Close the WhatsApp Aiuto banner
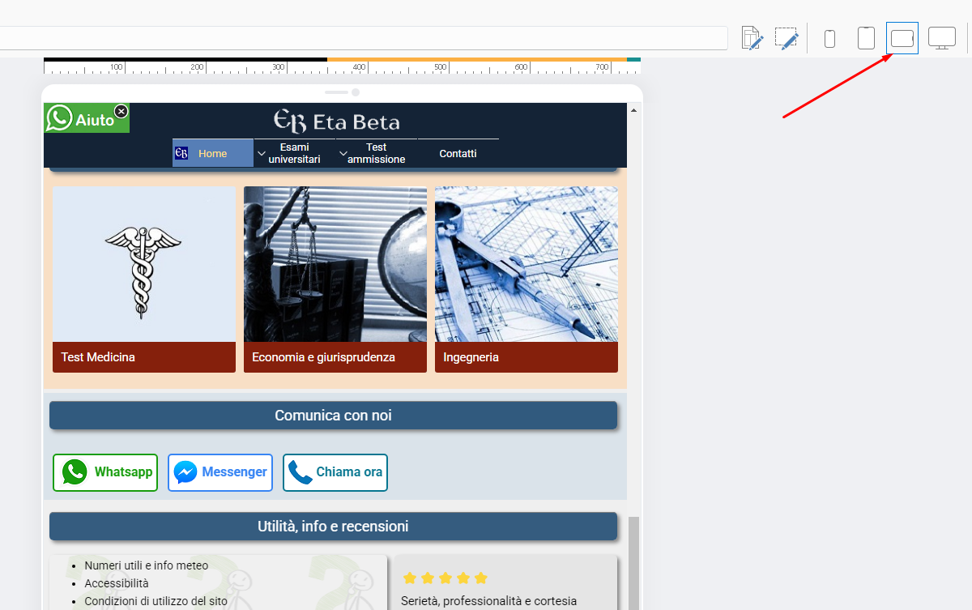The image size is (972, 610). click(121, 111)
